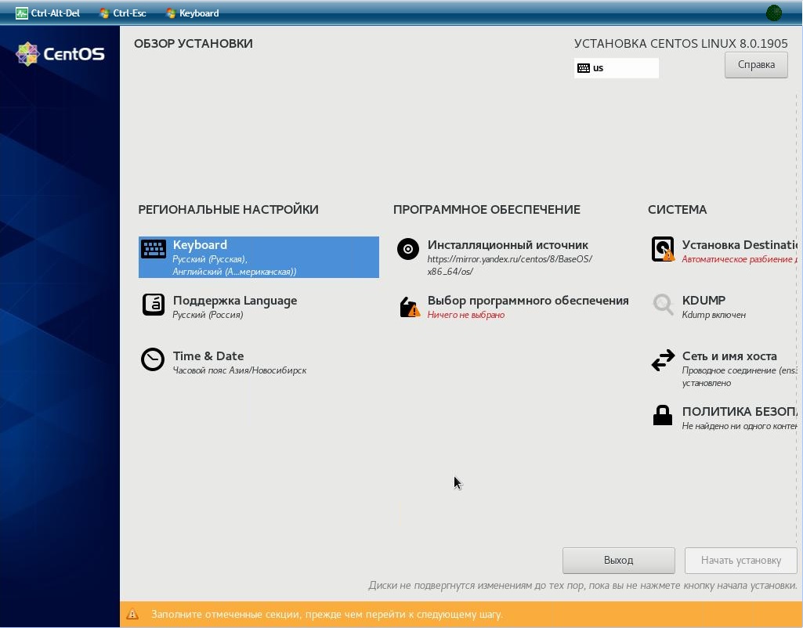Click the warning message 'Заполните отмеченные секции'
Viewport: 803px width, 628px height.
coord(327,614)
